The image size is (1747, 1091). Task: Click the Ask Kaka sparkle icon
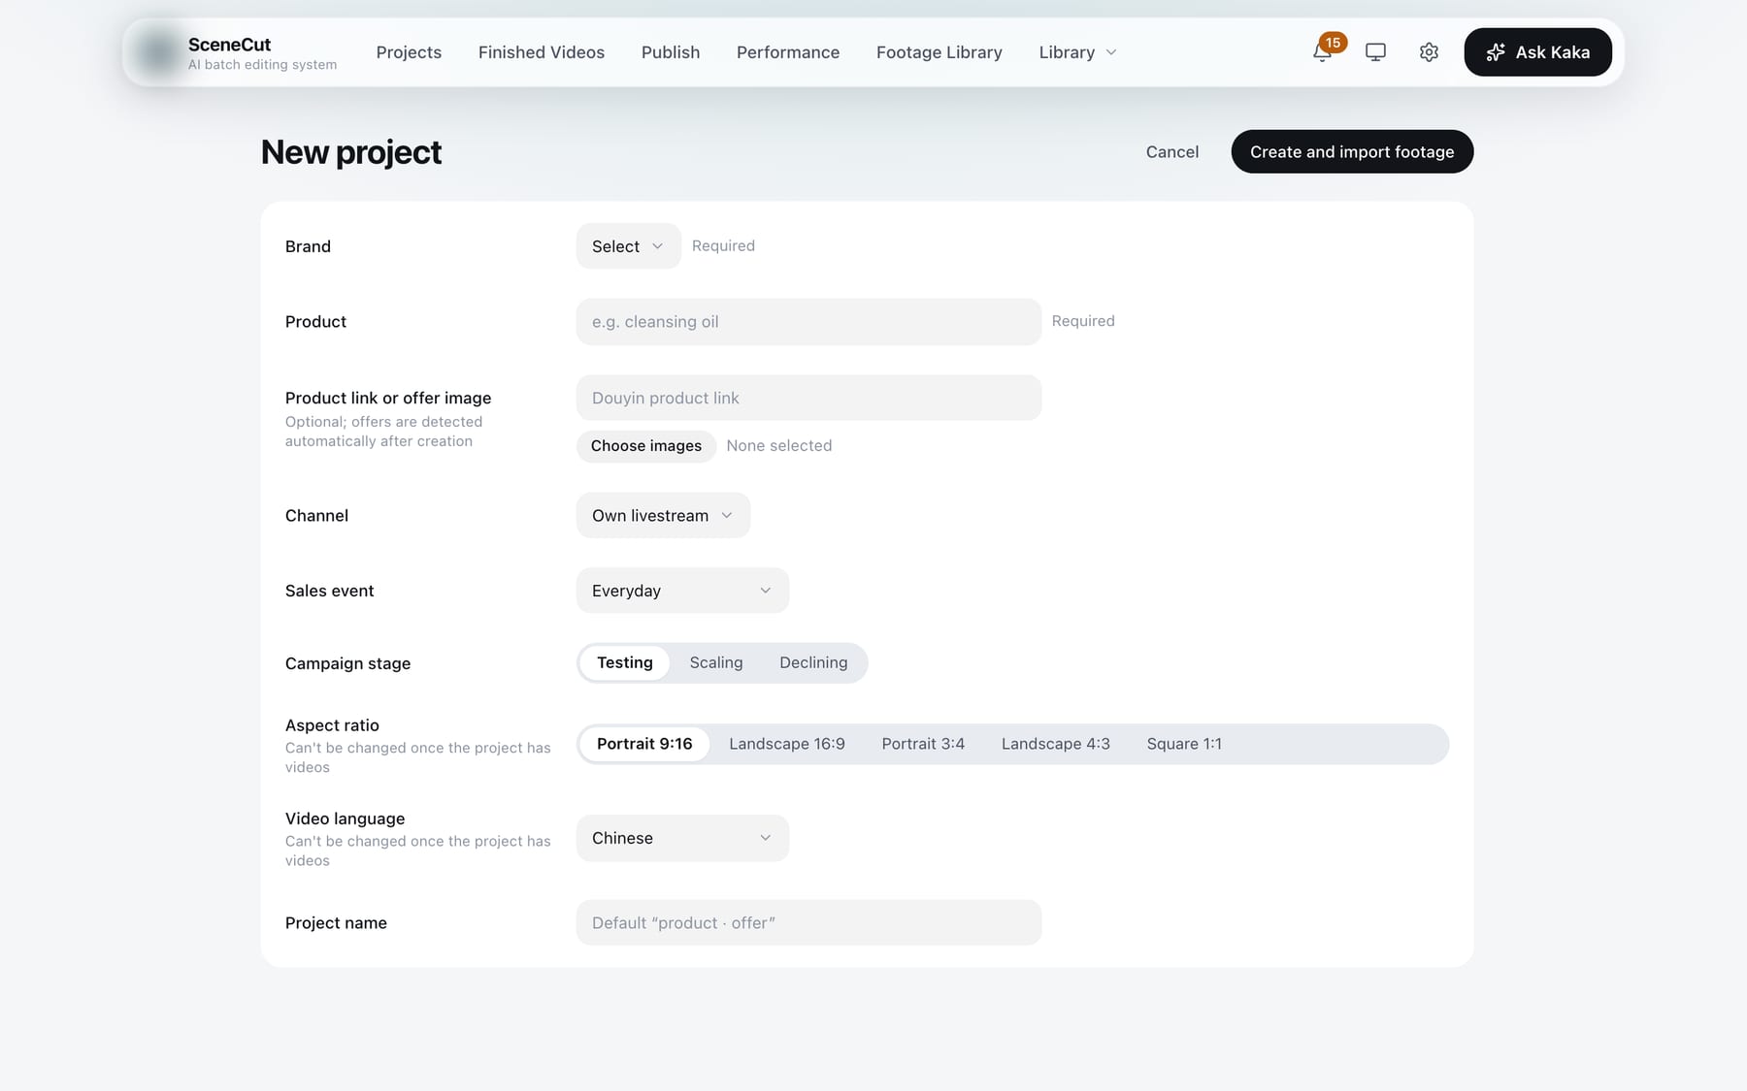[1496, 52]
